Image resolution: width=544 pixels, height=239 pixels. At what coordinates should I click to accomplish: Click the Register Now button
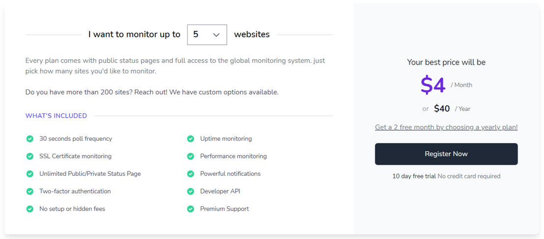pos(446,154)
